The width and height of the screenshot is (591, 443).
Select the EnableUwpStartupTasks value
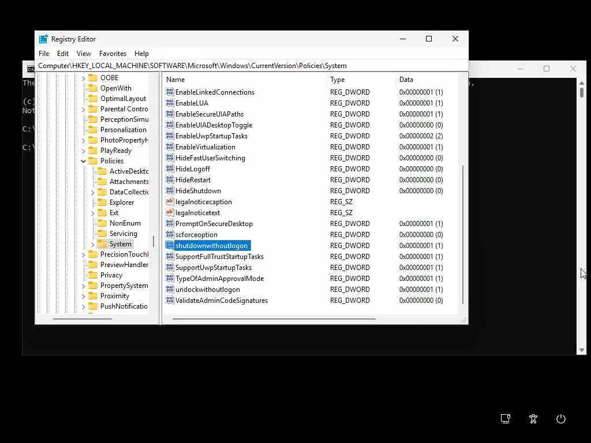pyautogui.click(x=211, y=136)
